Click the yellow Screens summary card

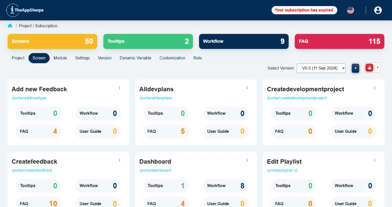[52, 41]
